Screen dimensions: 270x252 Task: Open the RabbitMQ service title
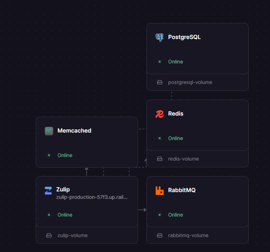coord(182,190)
